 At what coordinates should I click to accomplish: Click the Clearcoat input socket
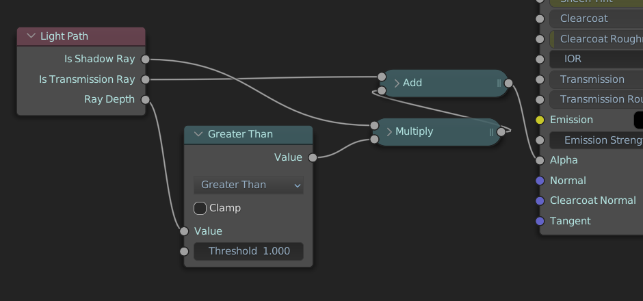(x=540, y=18)
